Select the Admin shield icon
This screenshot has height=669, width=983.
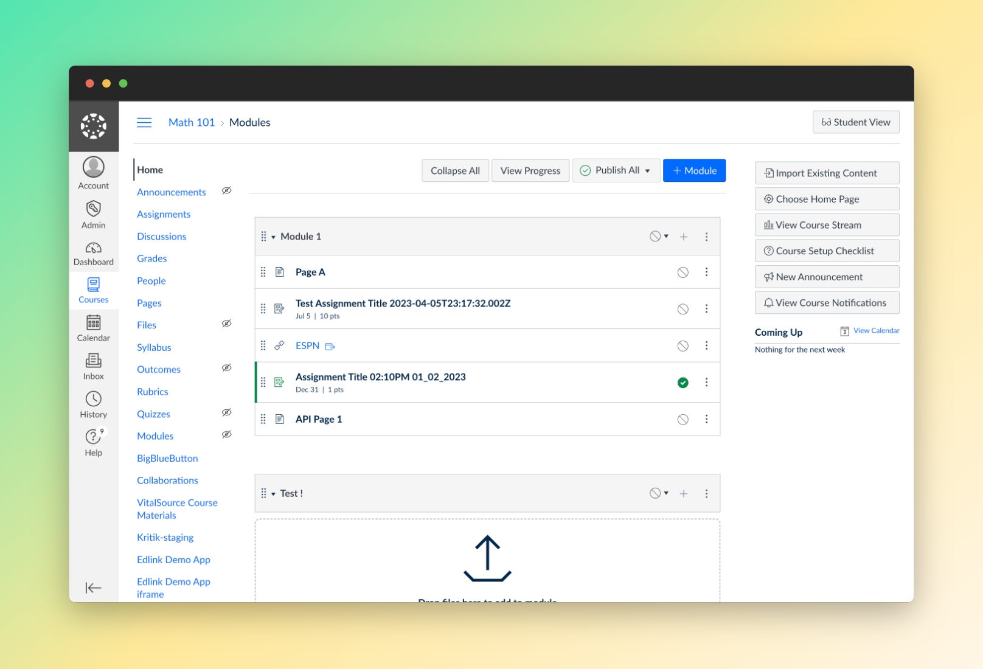pyautogui.click(x=93, y=208)
